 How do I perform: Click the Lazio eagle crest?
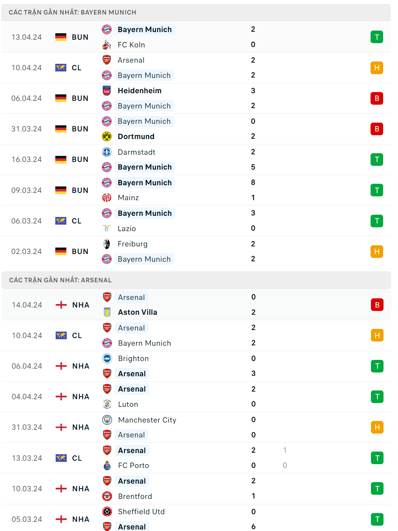[107, 228]
